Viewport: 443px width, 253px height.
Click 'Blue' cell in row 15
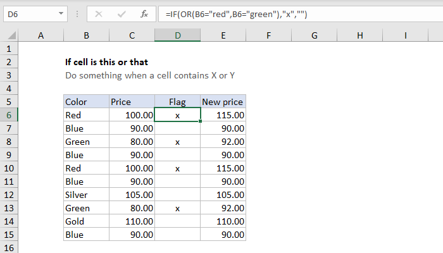(87, 235)
